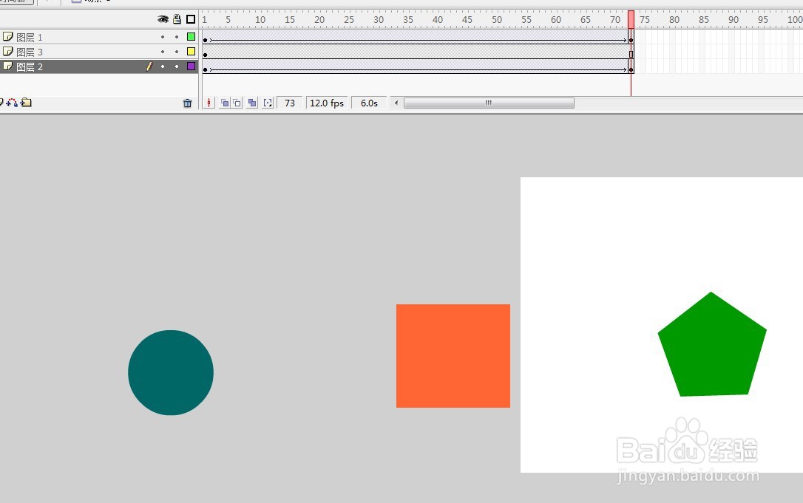803x503 pixels.
Task: Toggle purple outline swatch of 图层 2
Action: click(x=191, y=66)
